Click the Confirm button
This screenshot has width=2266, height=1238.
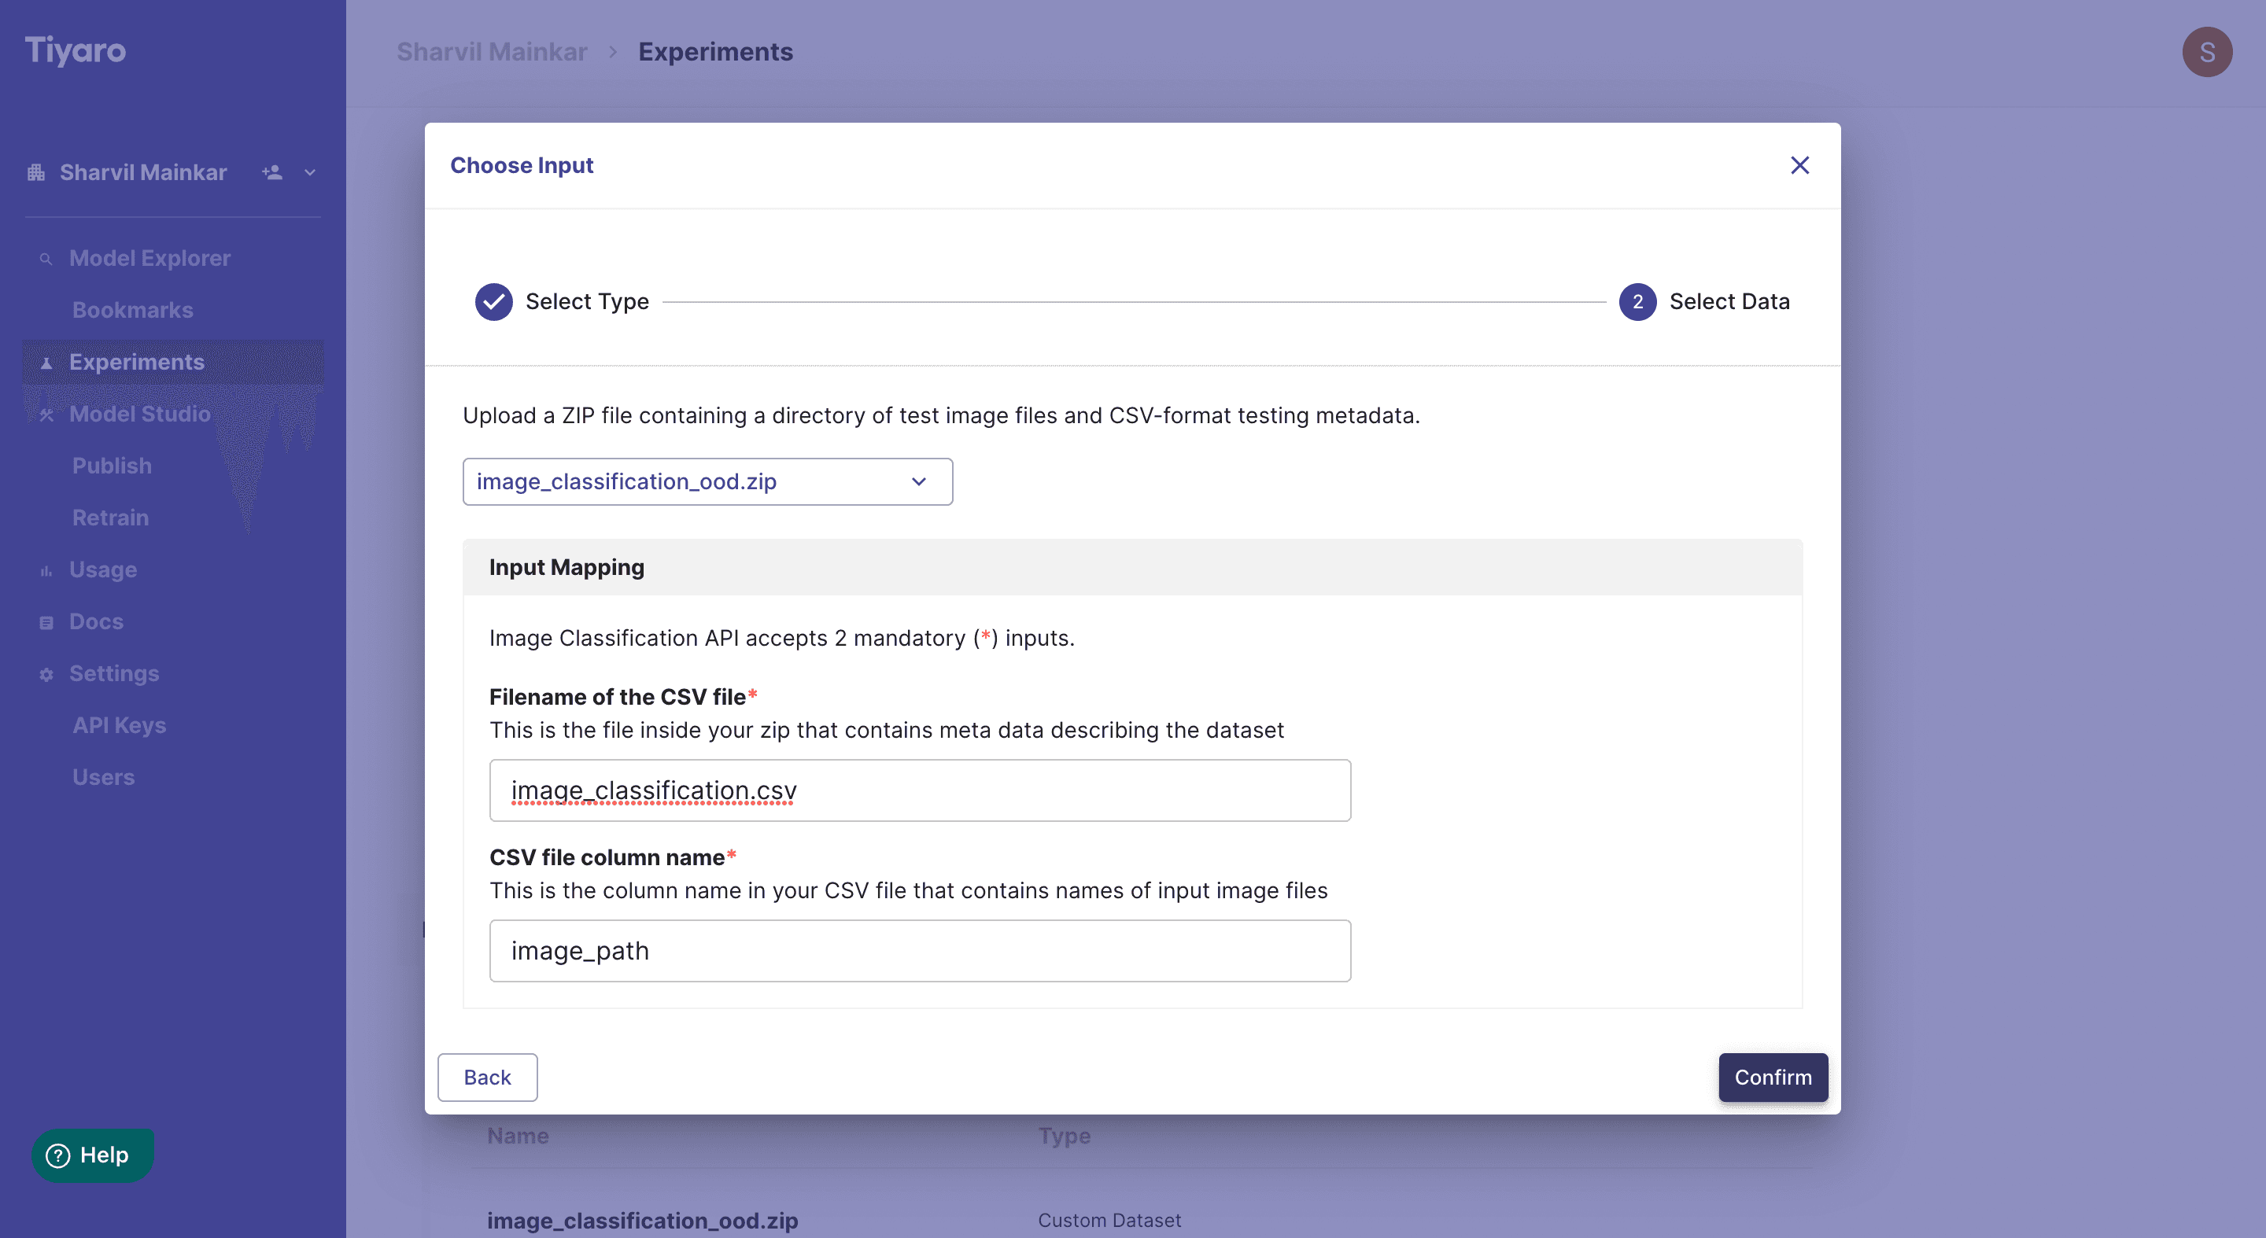pyautogui.click(x=1773, y=1077)
